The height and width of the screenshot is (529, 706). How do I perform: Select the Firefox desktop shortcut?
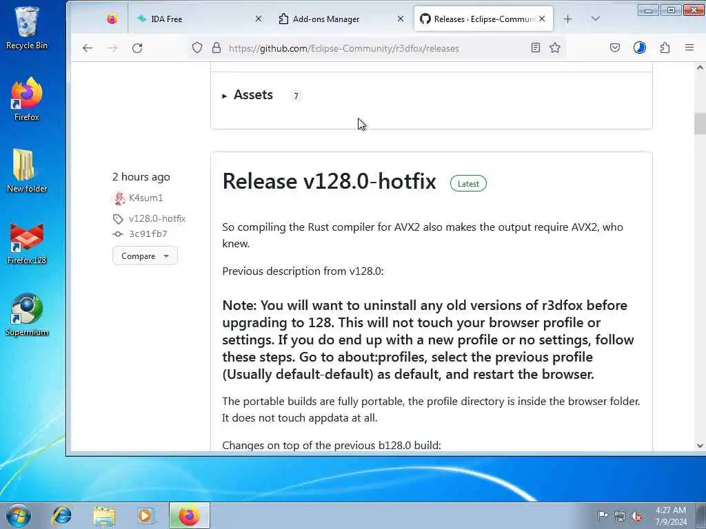tap(27, 99)
